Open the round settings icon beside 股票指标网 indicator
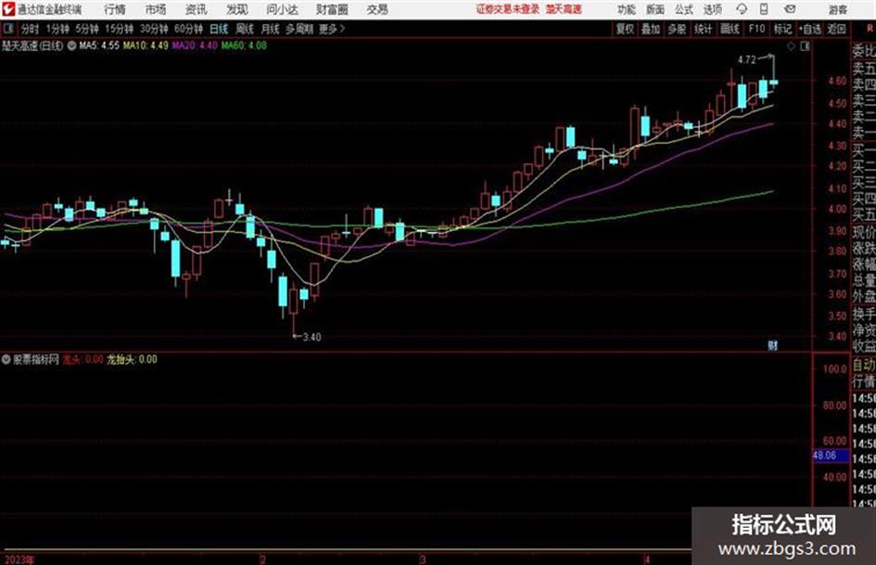The width and height of the screenshot is (876, 565). (x=6, y=359)
